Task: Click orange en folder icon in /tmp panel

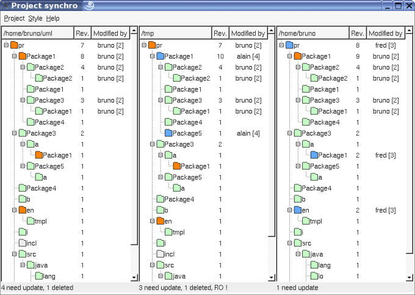Action: (x=160, y=221)
